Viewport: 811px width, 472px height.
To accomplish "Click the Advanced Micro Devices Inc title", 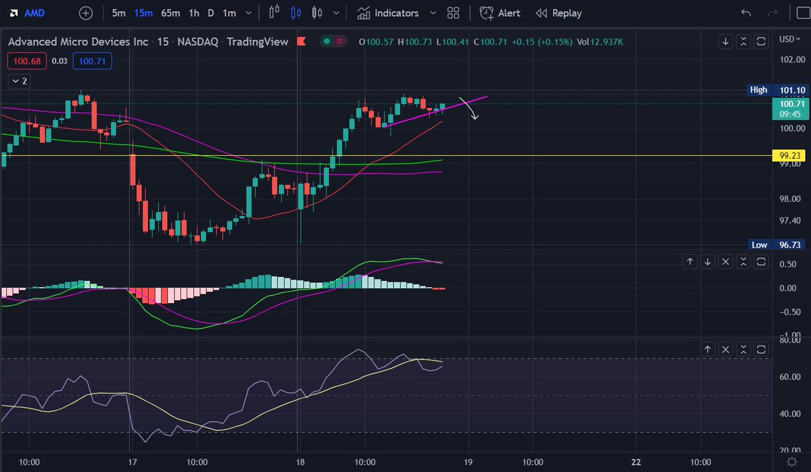I will [78, 42].
